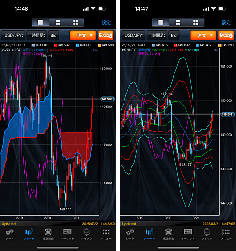Tap current price marker 149.591

[227, 114]
